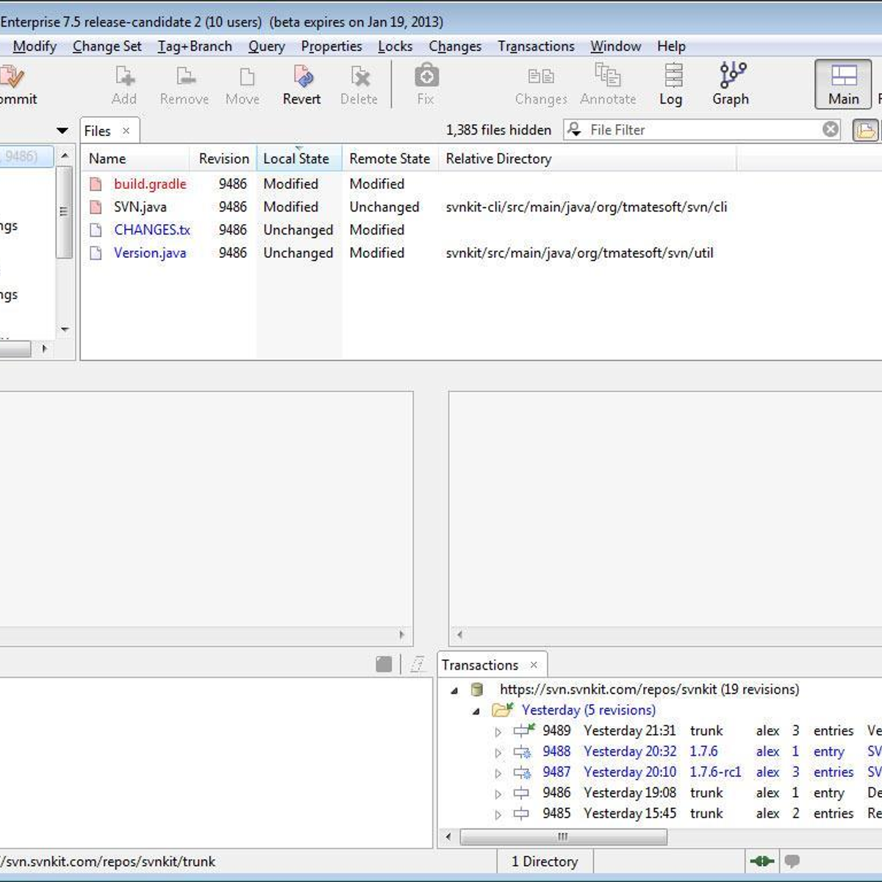Screen dimensions: 882x882
Task: Click the connection status icon in status bar
Action: pos(761,861)
